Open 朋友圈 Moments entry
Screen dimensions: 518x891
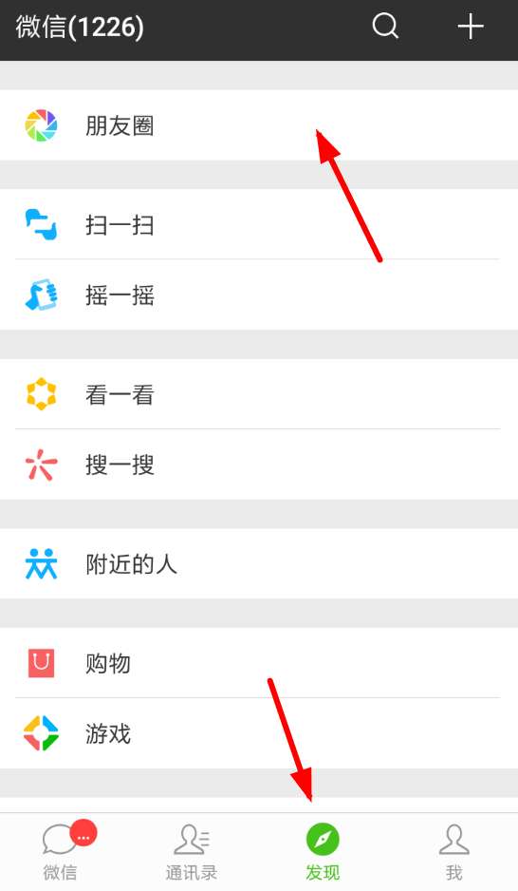pos(259,125)
